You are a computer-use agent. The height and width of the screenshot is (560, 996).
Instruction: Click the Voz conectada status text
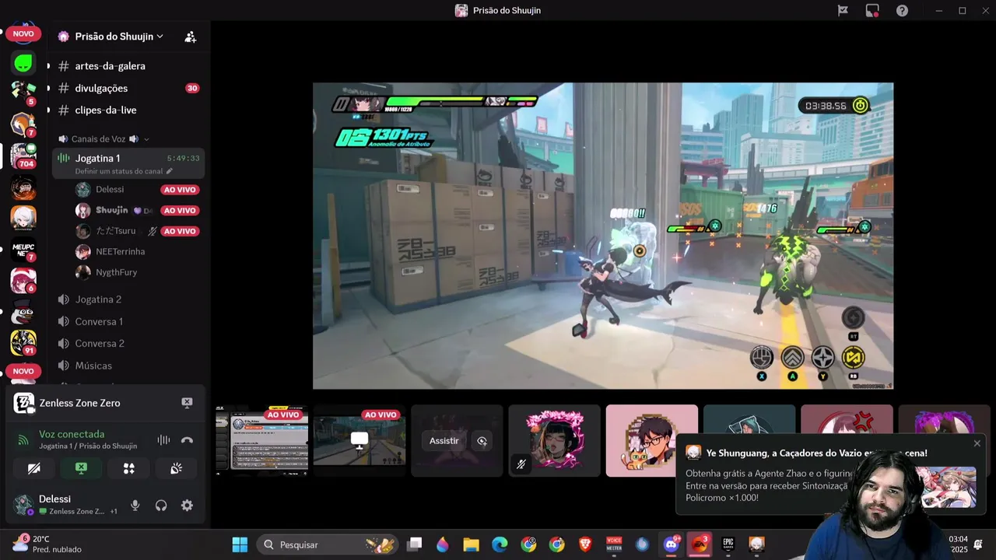[72, 434]
